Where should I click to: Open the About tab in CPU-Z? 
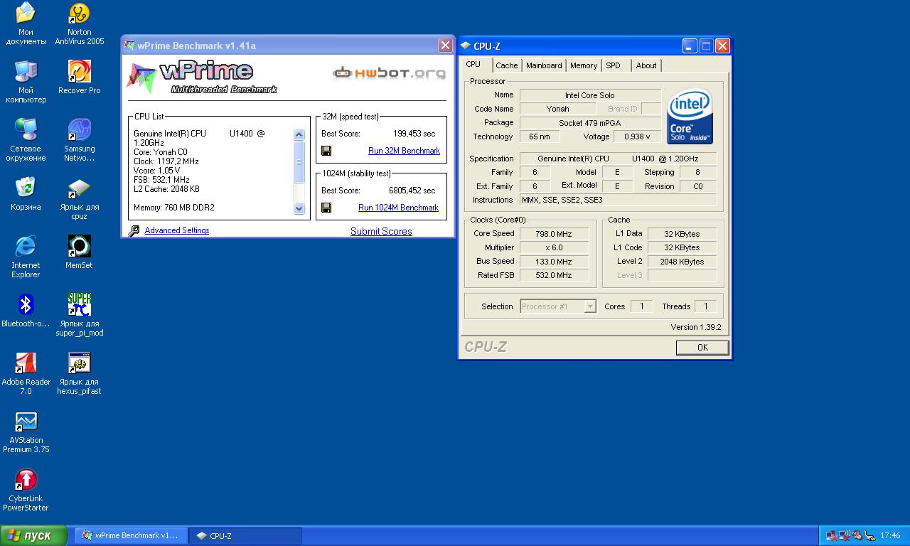646,65
